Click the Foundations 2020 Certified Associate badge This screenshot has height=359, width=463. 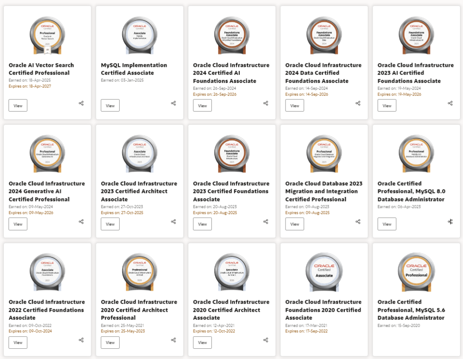point(324,272)
